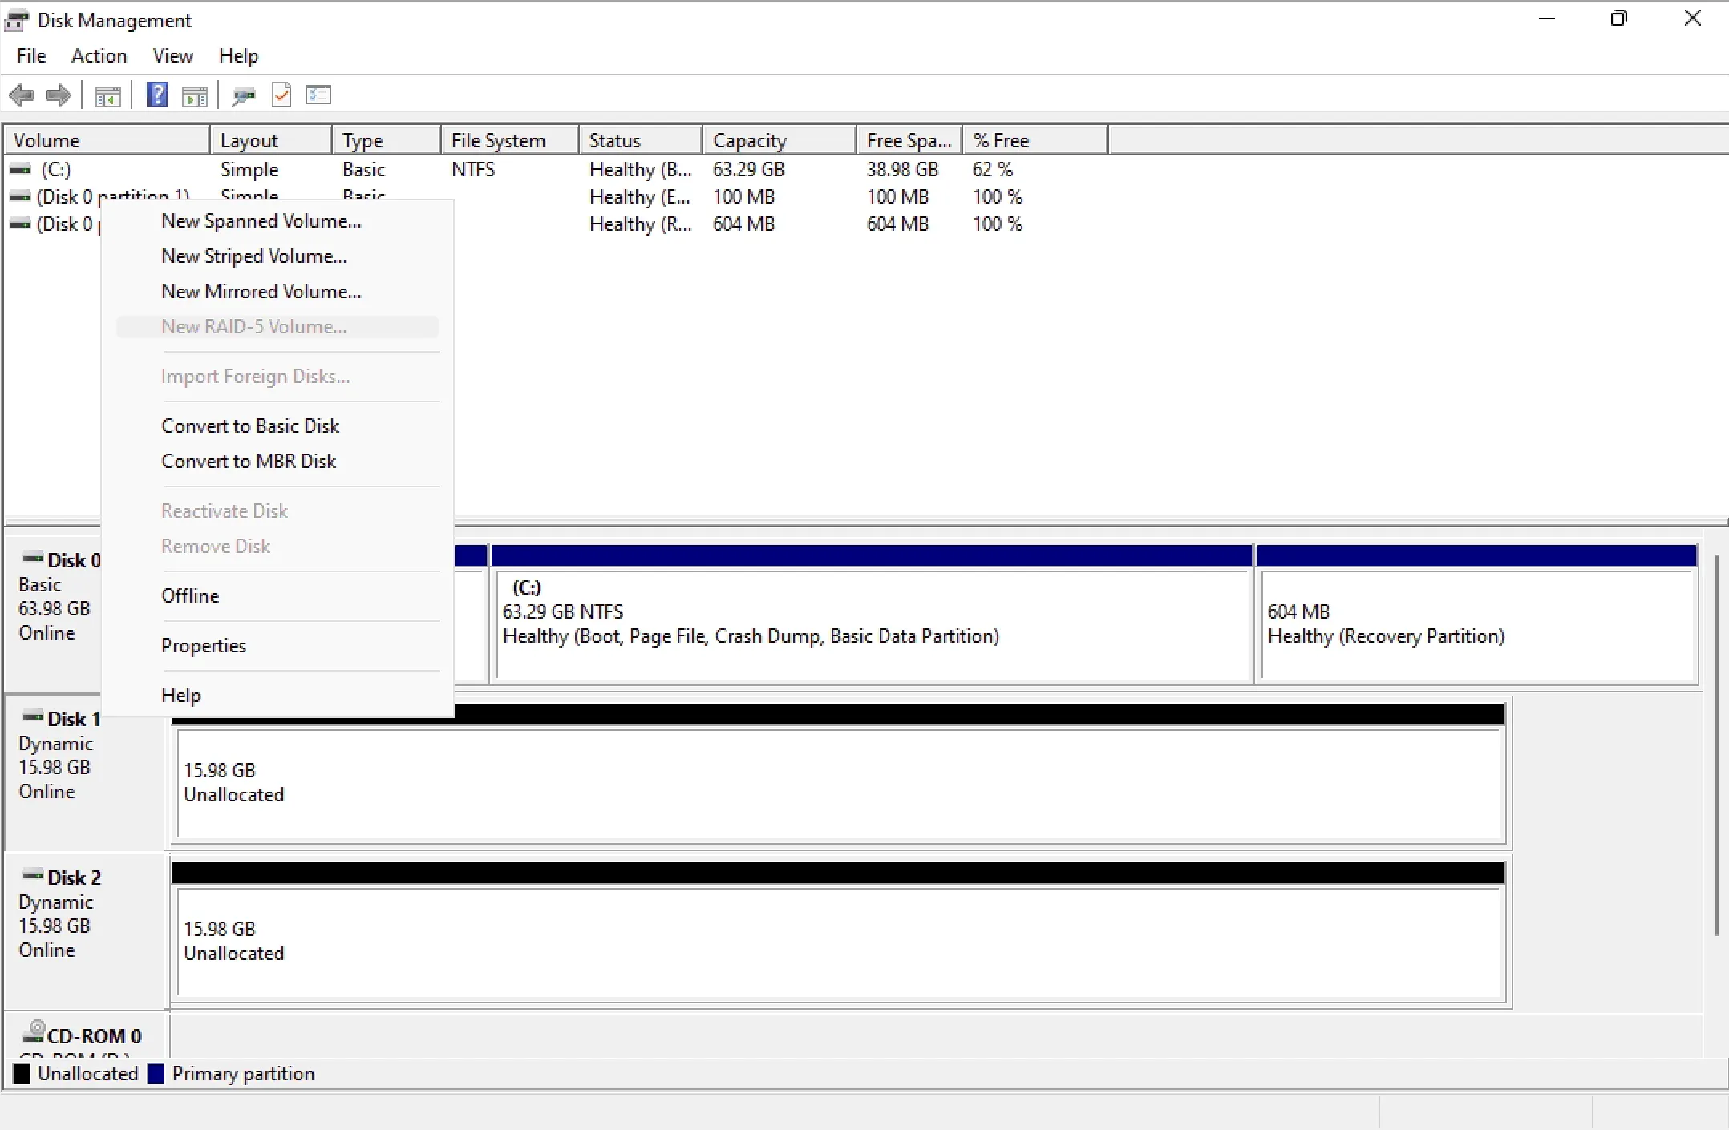Screen dimensions: 1729x1130
Task: Click the New Striped Volume icon
Action: pyautogui.click(x=253, y=255)
